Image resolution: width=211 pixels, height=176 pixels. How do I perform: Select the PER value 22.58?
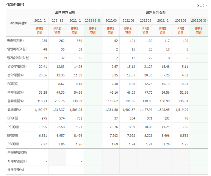tap(60, 127)
